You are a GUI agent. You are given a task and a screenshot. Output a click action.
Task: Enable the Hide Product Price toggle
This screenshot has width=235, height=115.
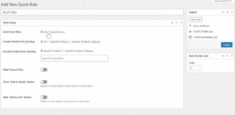[x=44, y=70]
